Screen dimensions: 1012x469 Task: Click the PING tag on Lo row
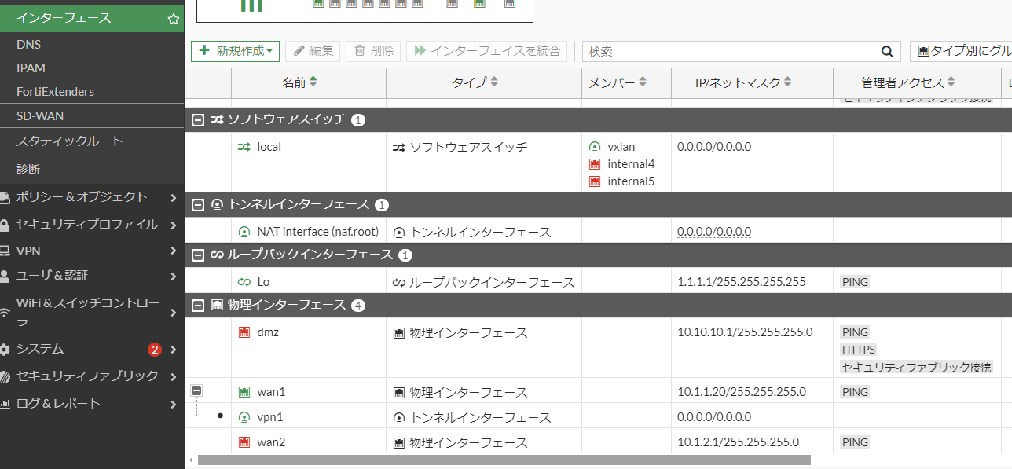click(855, 282)
